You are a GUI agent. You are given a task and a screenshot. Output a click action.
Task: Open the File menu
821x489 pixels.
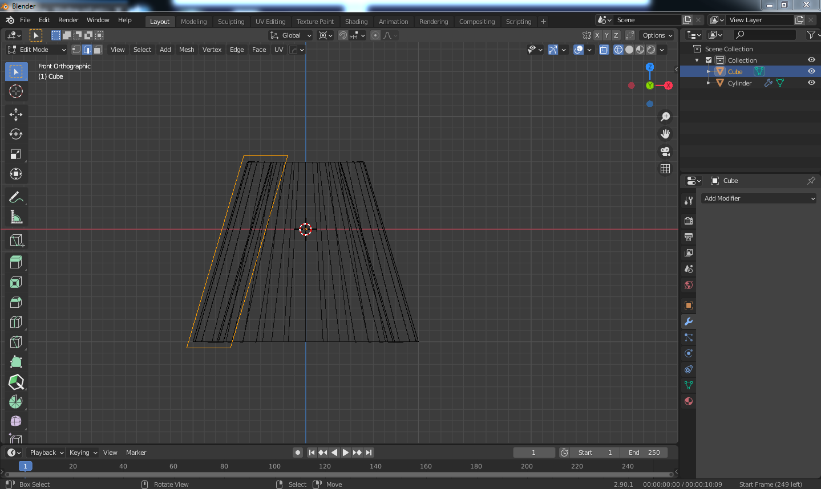(25, 20)
